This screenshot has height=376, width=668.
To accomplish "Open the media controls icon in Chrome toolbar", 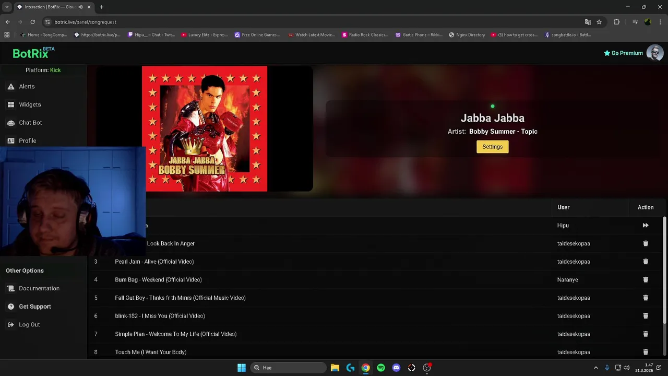I will pyautogui.click(x=635, y=22).
